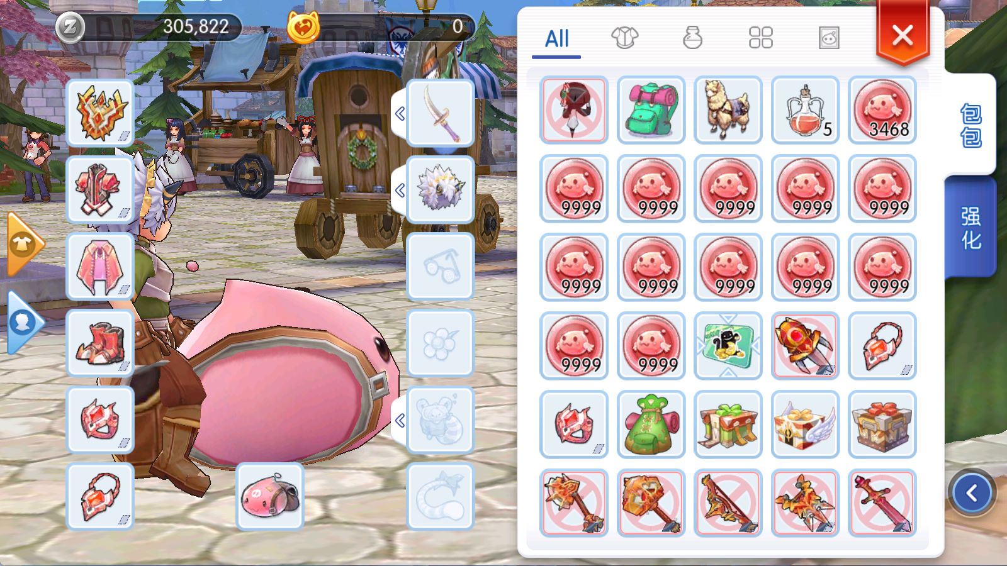
Task: Open the 包包 bag side tab
Action: 970,125
